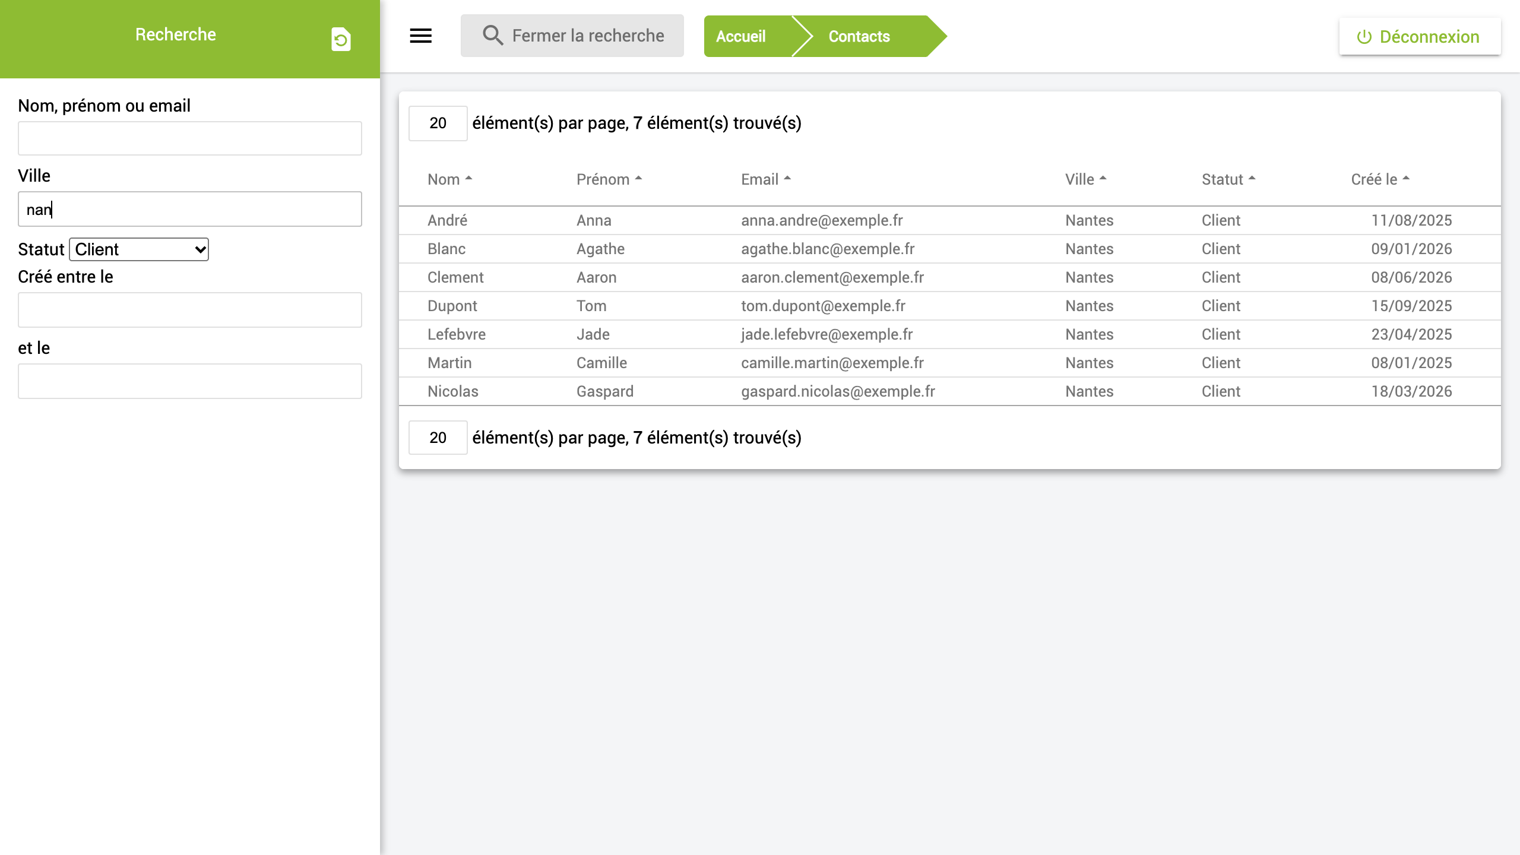Click agathe.blanc@exemple.fr email cell
Image resolution: width=1520 pixels, height=855 pixels.
point(828,249)
